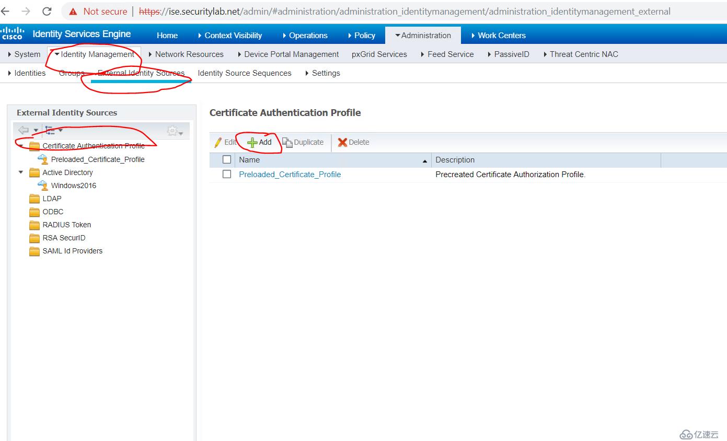Collapse the Active Directory tree node
The image size is (727, 441).
[x=21, y=172]
